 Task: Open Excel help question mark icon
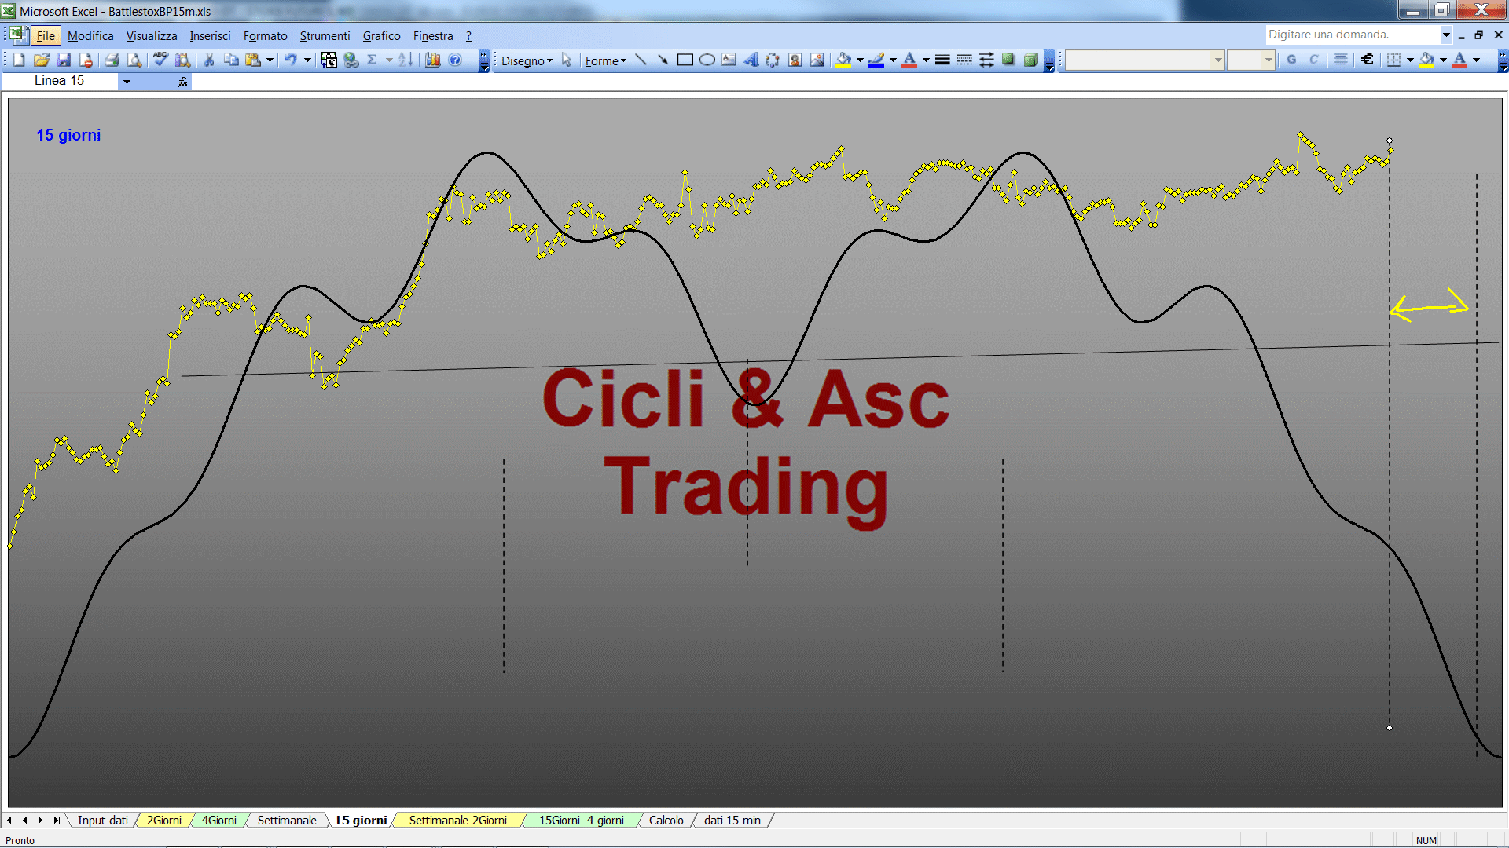pyautogui.click(x=455, y=60)
